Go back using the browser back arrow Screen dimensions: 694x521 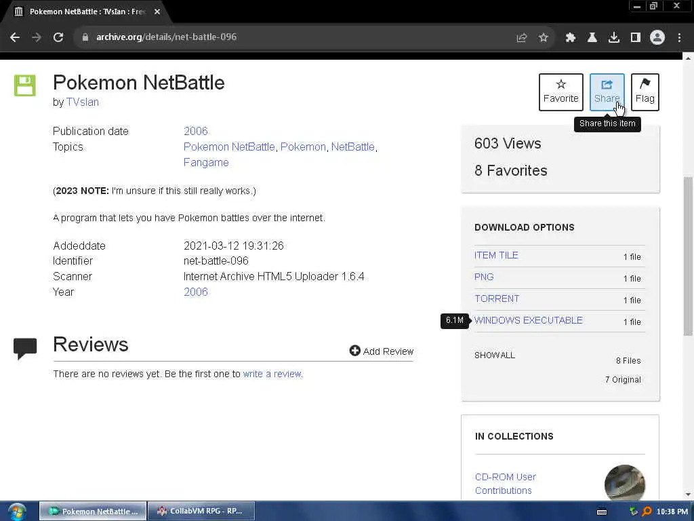point(15,37)
